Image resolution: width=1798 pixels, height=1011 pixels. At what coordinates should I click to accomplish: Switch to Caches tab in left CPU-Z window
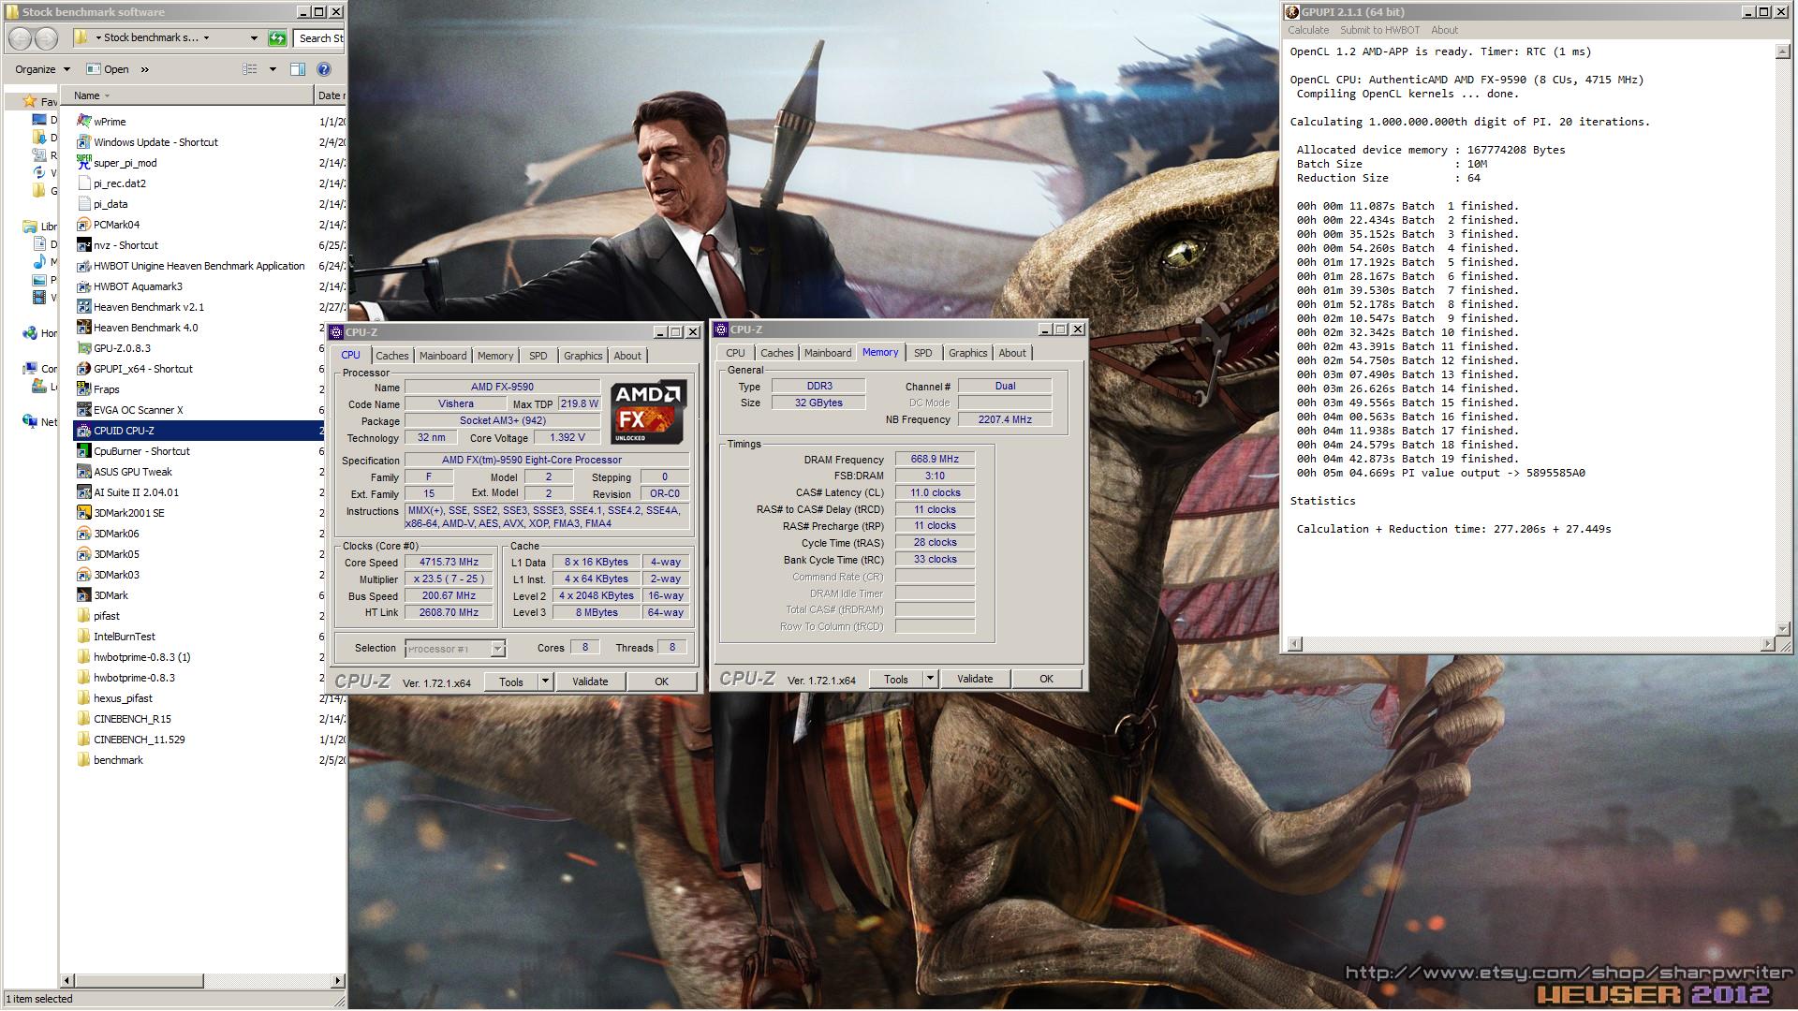pos(392,356)
